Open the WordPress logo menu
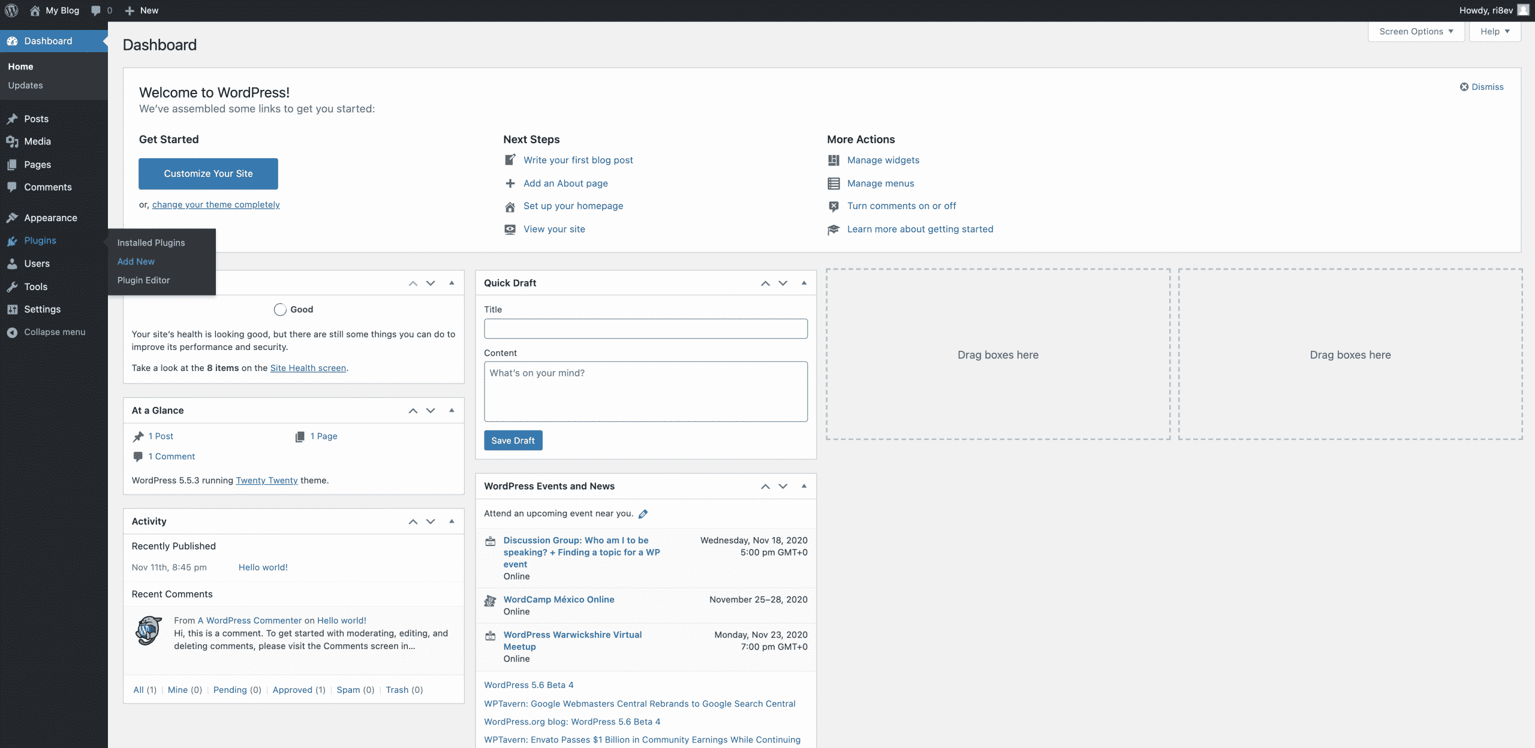This screenshot has width=1535, height=748. click(11, 10)
